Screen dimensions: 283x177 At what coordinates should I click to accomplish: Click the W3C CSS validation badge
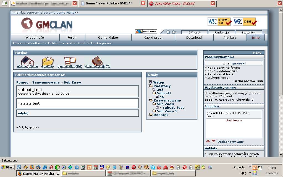pos(245,22)
